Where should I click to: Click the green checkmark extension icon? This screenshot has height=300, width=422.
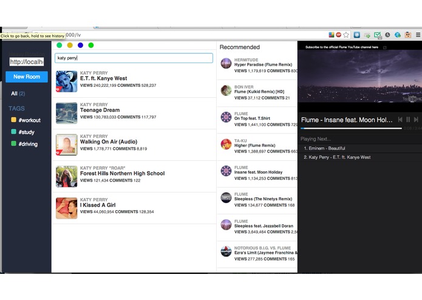click(x=377, y=35)
